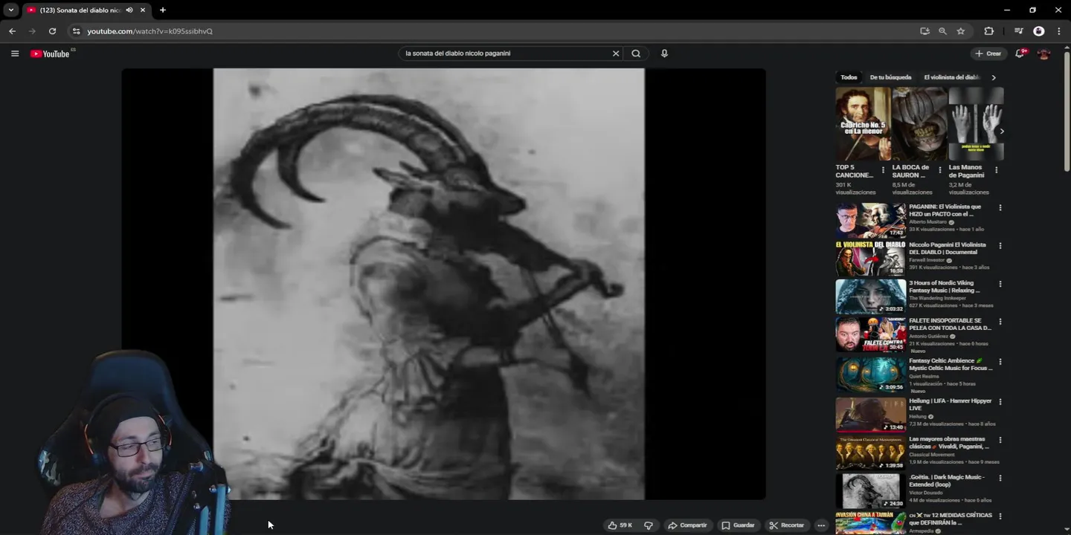Like the video (59 K)
Viewport: 1071px width, 535px height.
[620, 525]
